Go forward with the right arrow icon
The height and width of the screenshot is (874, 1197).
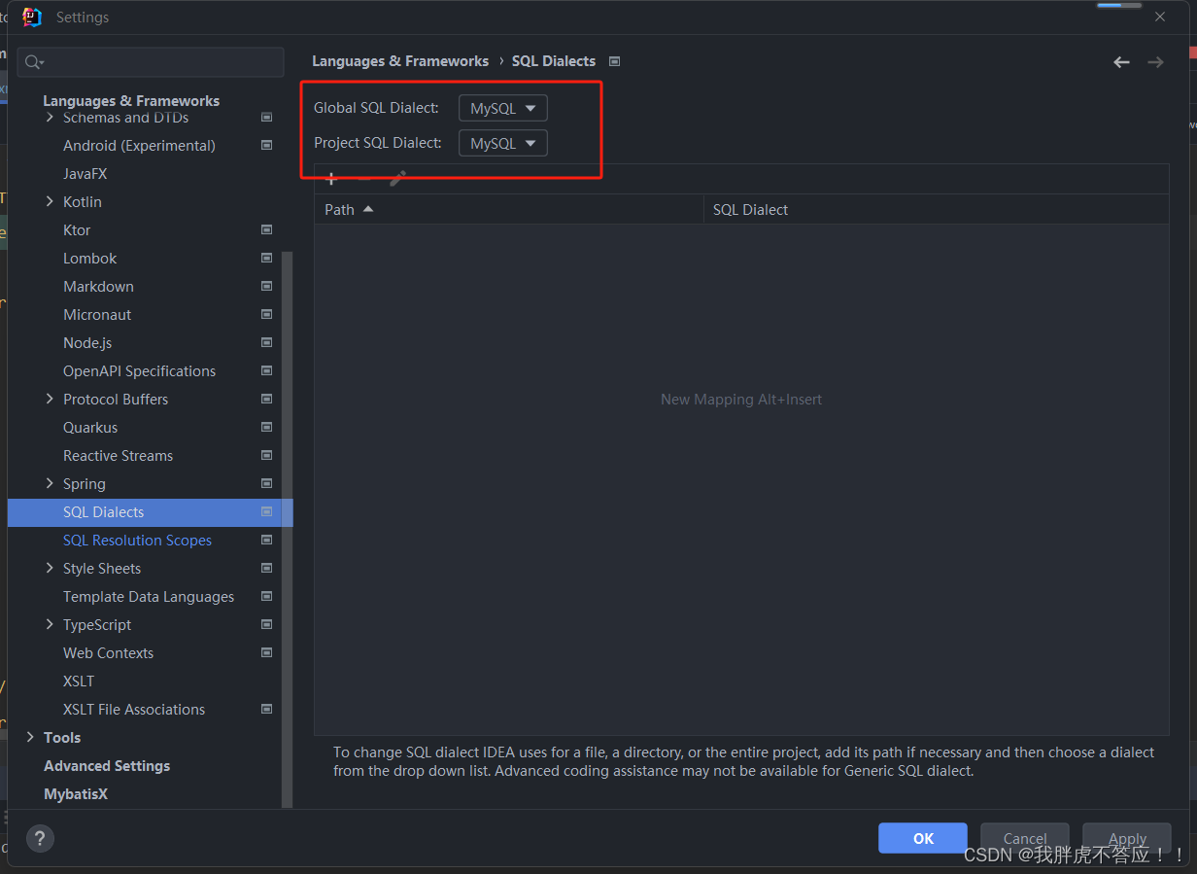tap(1155, 61)
